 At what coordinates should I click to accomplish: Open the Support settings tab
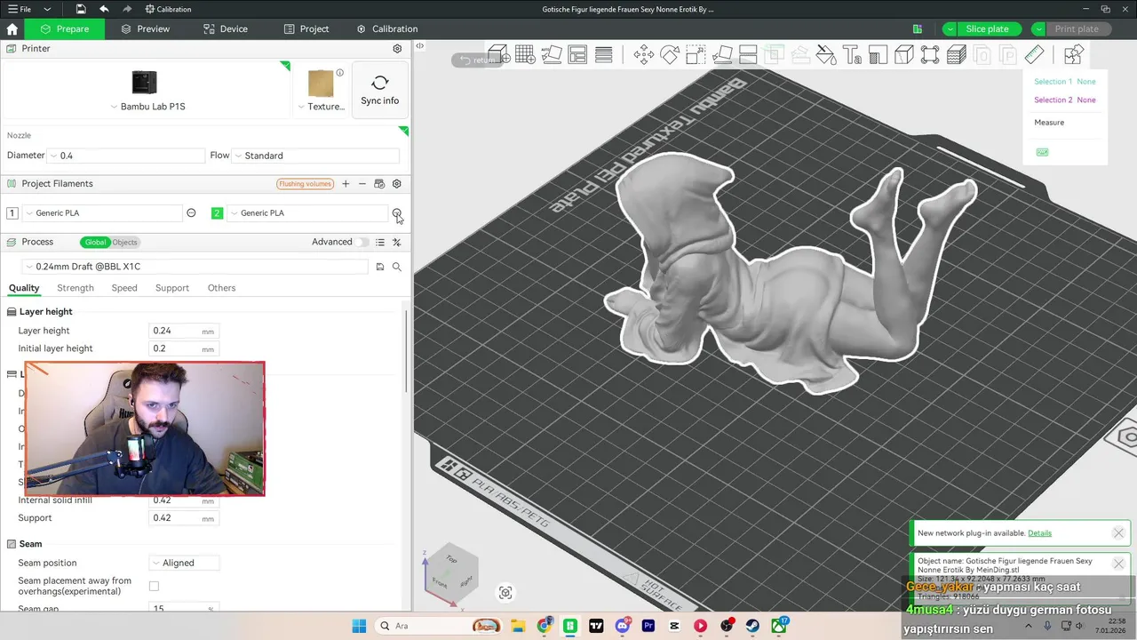tap(172, 288)
